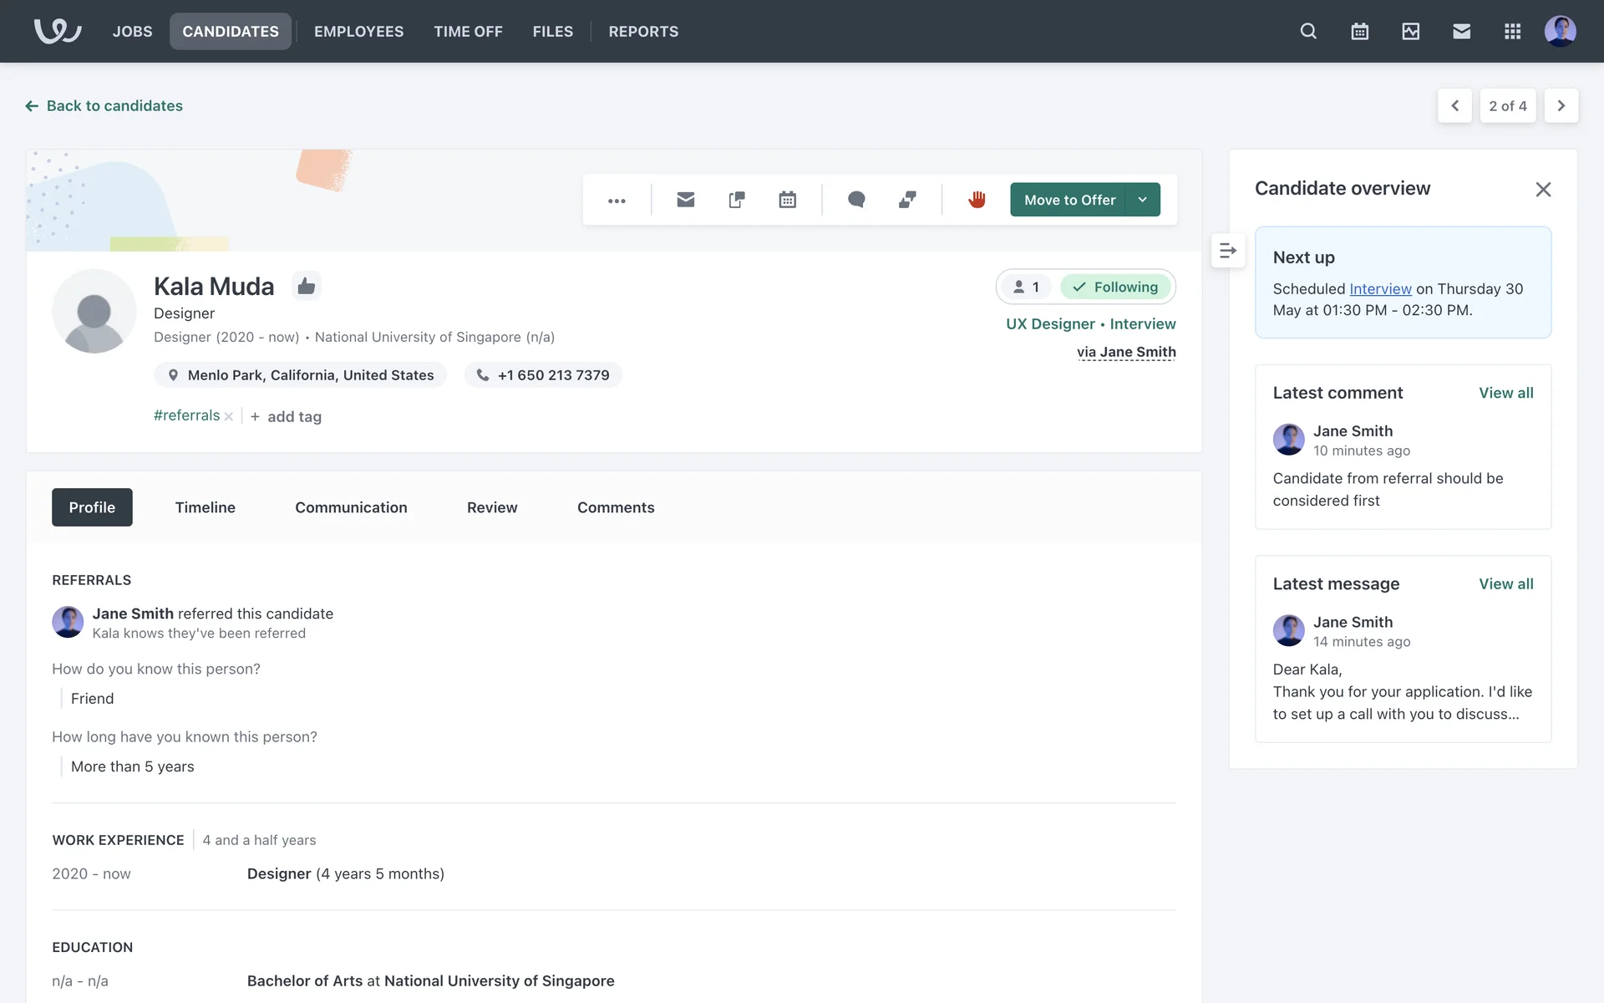Click add tag field
The image size is (1604, 1003).
point(294,416)
